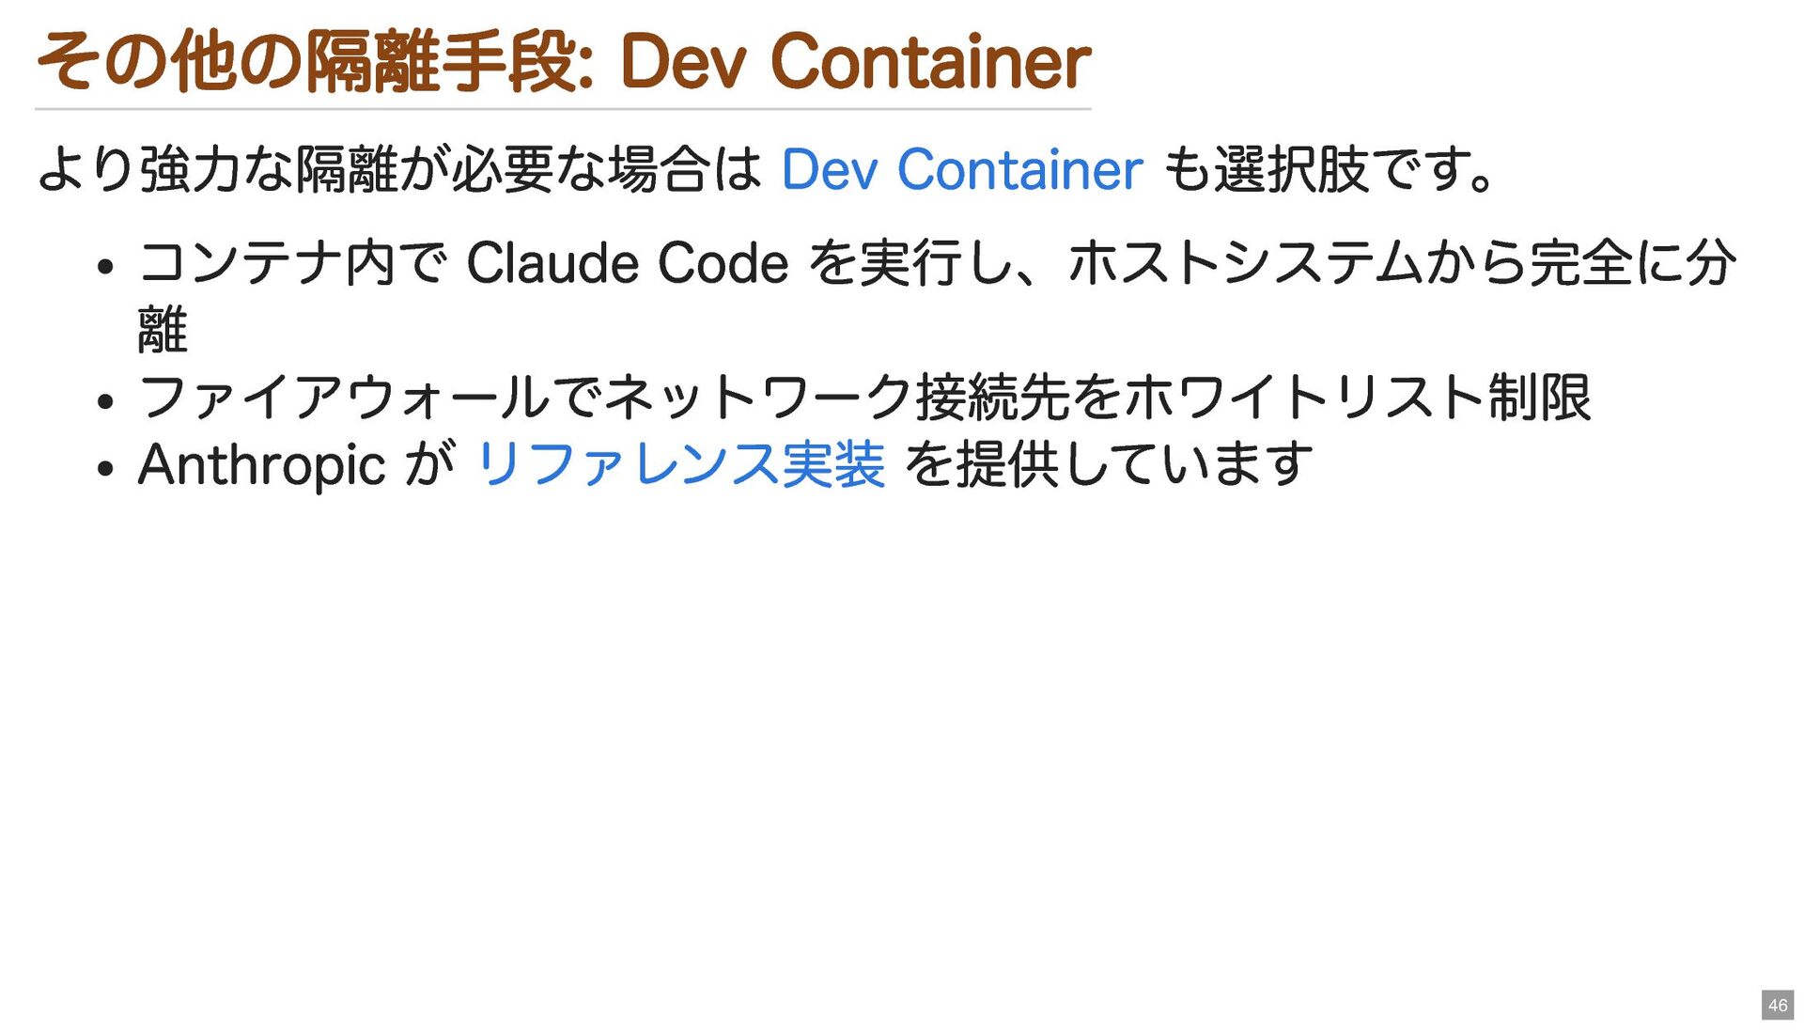Open the リファレンス実装 link
Screen dimensions: 1804x1031
point(680,464)
